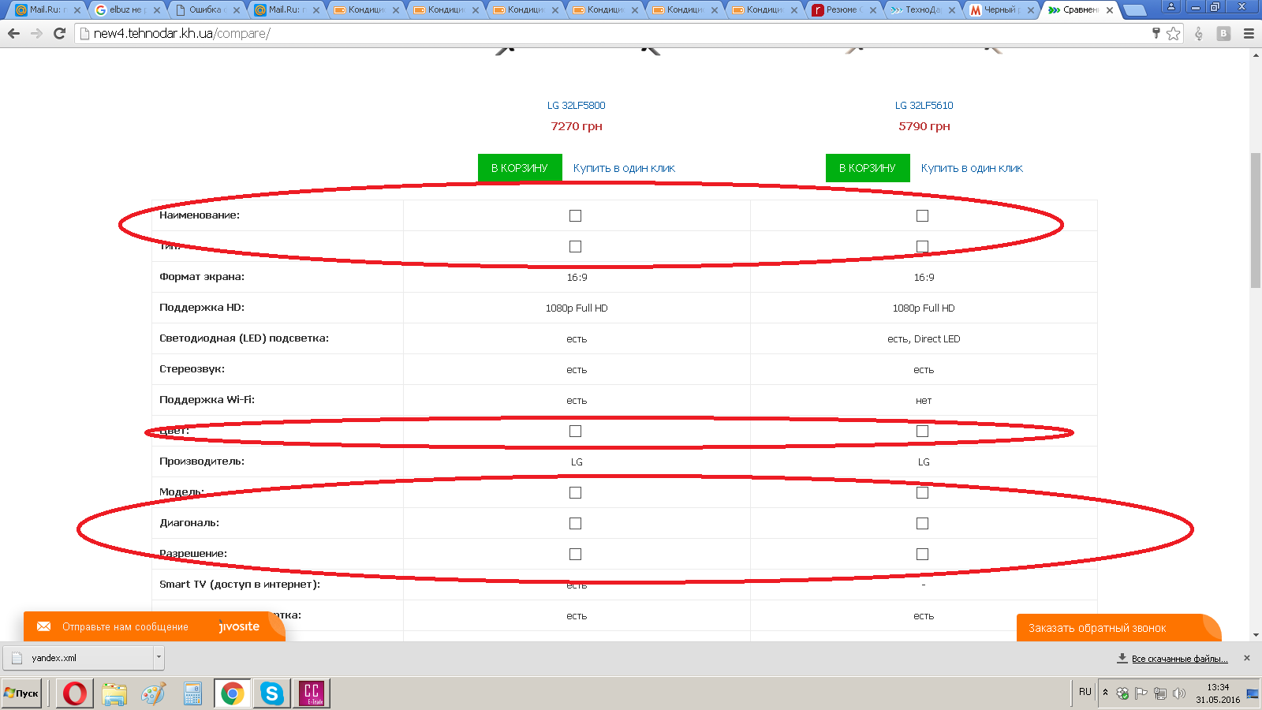Switch to the Резюме tab

(x=843, y=10)
